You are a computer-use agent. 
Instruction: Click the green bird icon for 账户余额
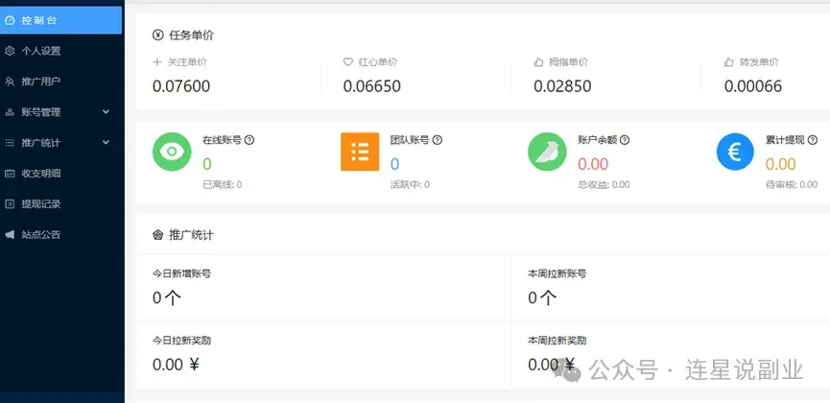click(x=547, y=152)
